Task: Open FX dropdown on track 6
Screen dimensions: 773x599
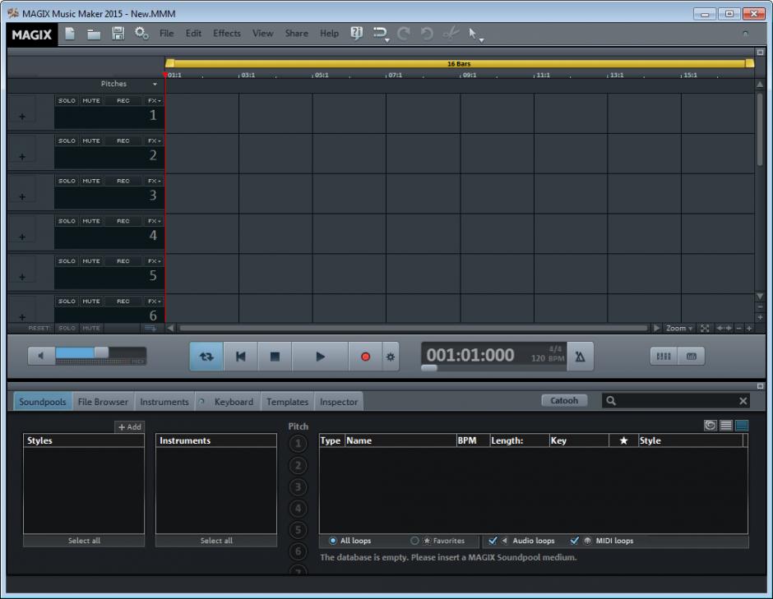Action: click(x=155, y=301)
